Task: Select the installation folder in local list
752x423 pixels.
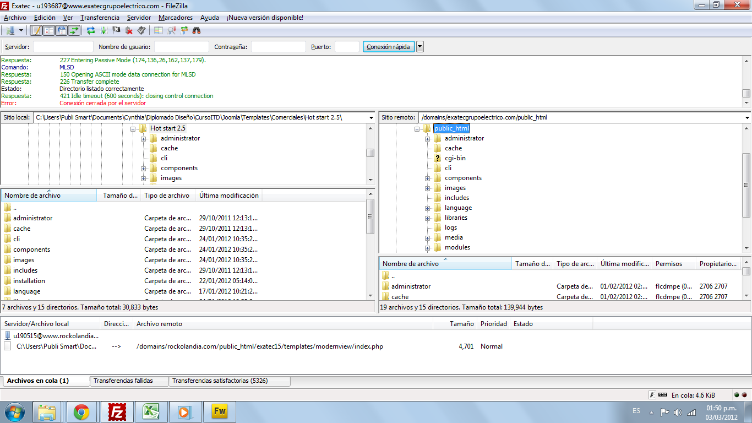Action: 29,281
